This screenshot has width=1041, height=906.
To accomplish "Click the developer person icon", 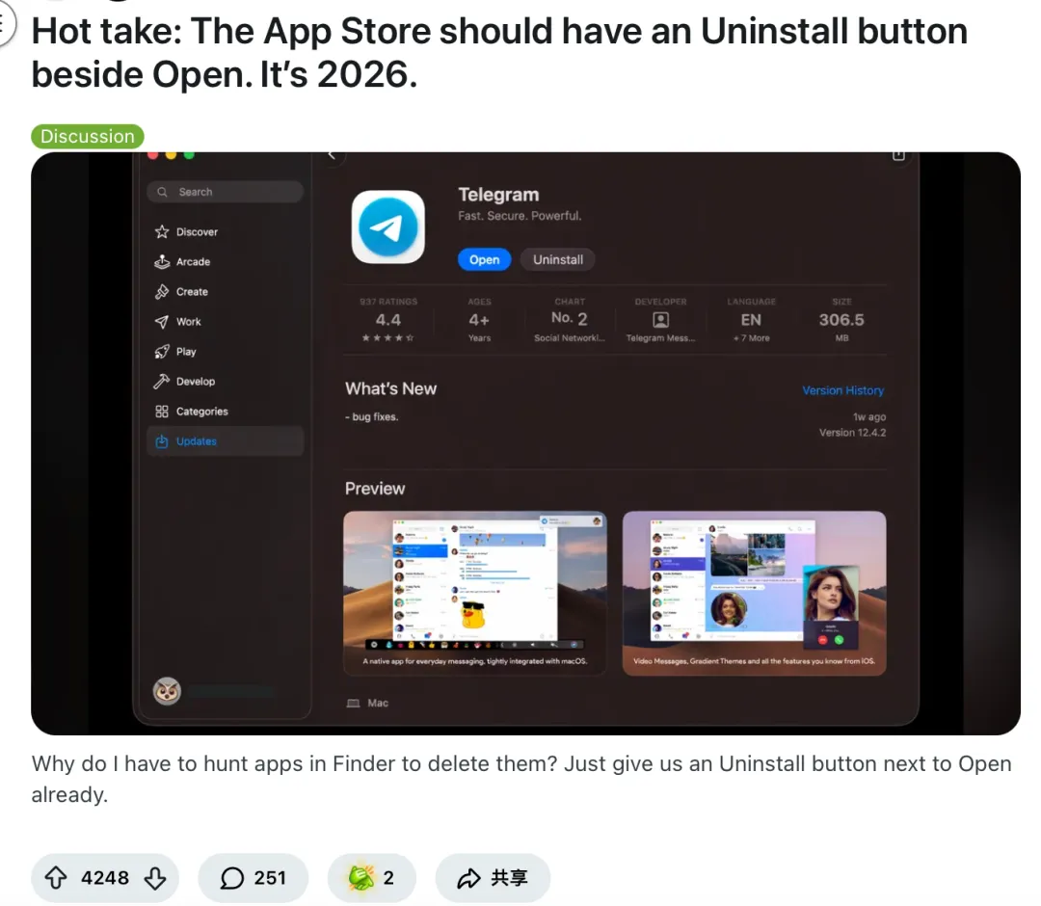I will (x=660, y=320).
